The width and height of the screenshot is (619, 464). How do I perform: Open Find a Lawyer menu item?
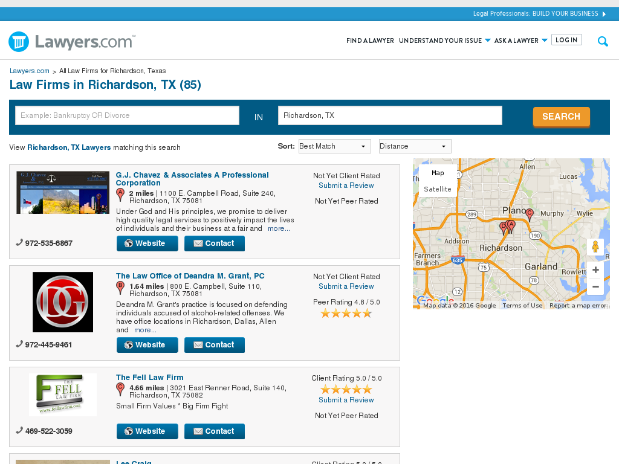coord(370,40)
